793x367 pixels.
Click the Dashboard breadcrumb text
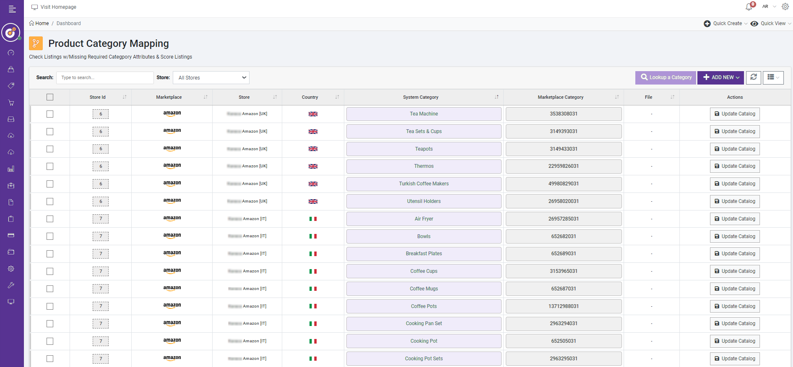(x=69, y=23)
